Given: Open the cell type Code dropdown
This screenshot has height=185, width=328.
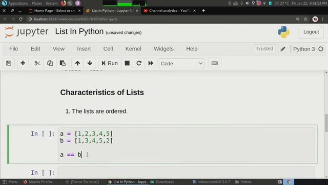Looking at the screenshot, I should point(181,63).
